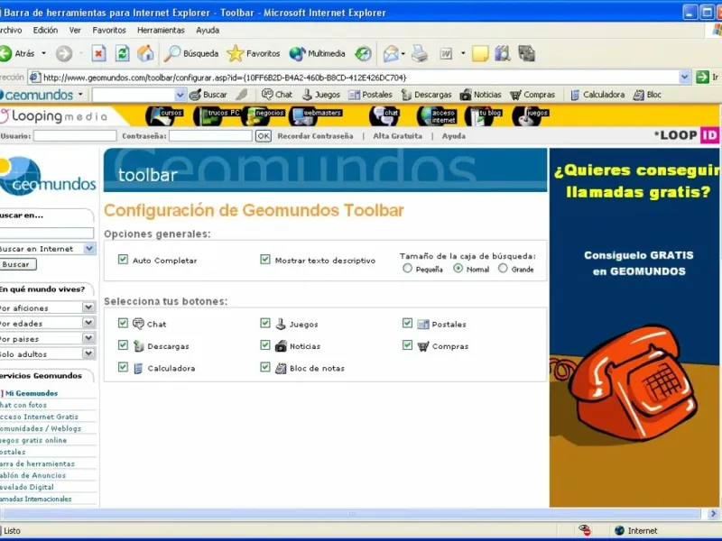Viewport: 722px width, 541px height.
Task: Click the Usuario input field
Action: point(75,136)
